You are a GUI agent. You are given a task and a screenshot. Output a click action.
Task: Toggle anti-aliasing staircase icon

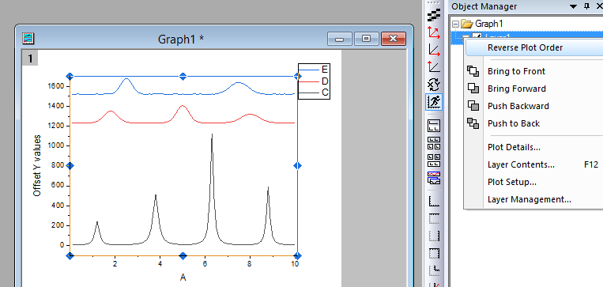point(434,16)
